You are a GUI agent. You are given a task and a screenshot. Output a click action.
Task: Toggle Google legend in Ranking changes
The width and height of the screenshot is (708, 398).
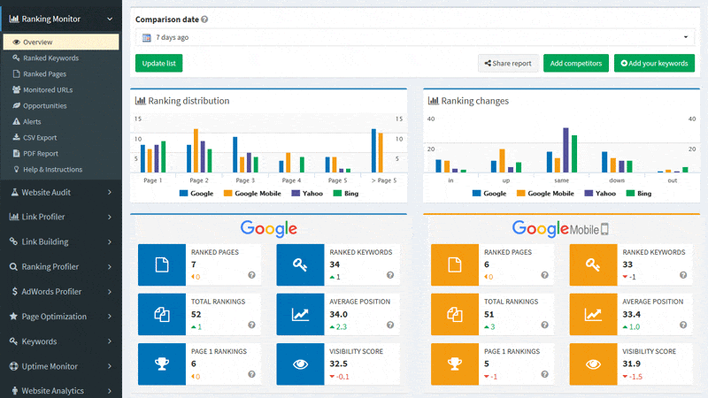489,193
